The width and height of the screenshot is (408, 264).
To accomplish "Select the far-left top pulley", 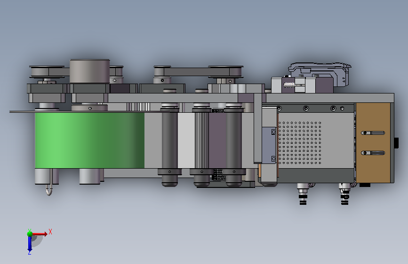I will tap(47, 71).
